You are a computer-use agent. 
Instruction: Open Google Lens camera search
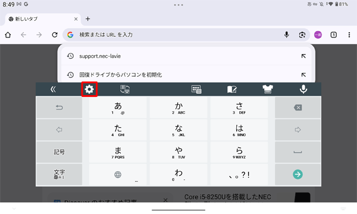click(302, 35)
